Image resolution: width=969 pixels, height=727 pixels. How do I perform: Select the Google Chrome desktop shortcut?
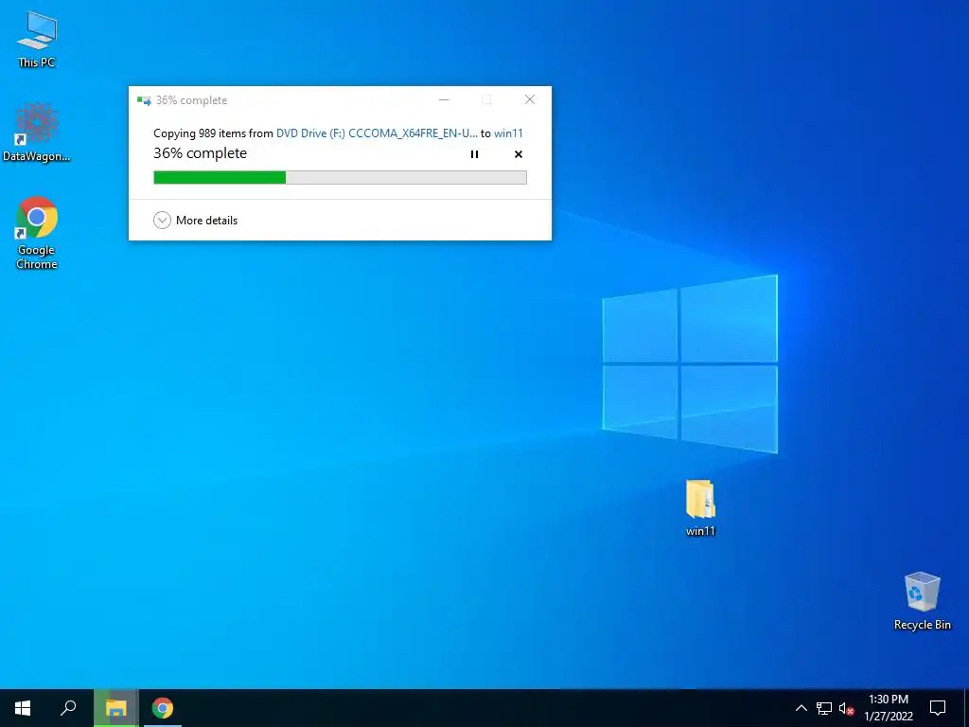pyautogui.click(x=37, y=233)
